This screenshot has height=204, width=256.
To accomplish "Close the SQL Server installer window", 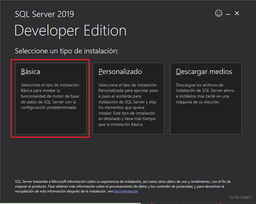I will 237,13.
